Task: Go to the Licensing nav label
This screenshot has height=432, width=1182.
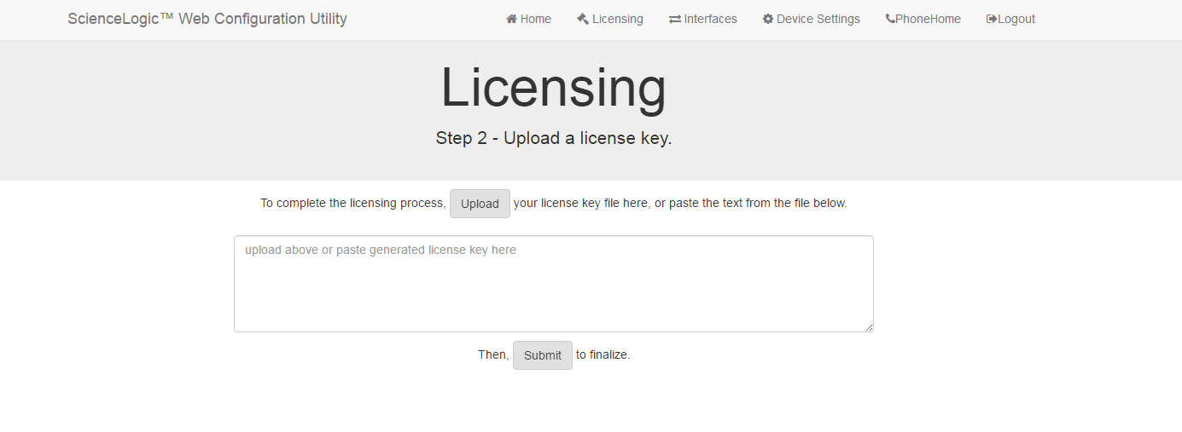Action: click(x=618, y=19)
